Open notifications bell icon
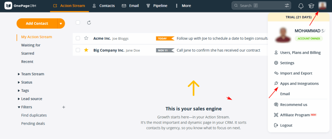This screenshot has width=332, height=139. pos(301,6)
